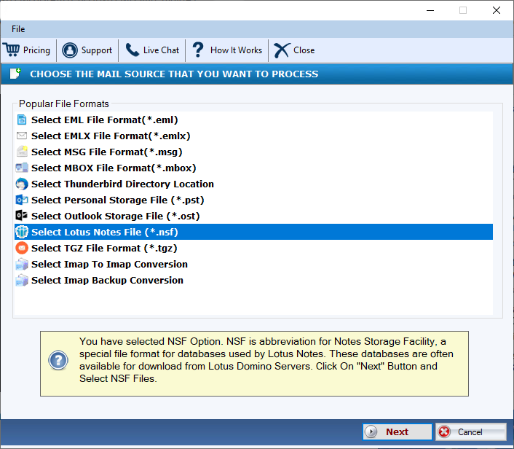Open the Support toolbar label
This screenshot has height=449, width=514.
(96, 50)
